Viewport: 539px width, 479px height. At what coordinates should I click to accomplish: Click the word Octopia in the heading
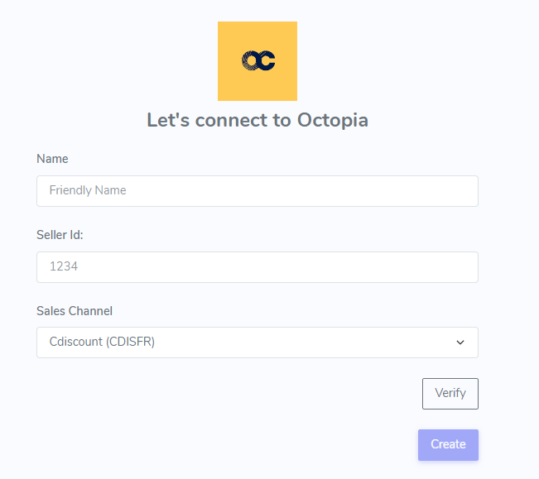click(331, 120)
